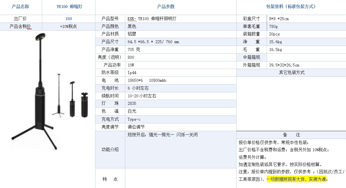Select the 705 克 net weight cell
Image resolution: width=346 pixels, height=188 pixels.
pyautogui.click(x=181, y=50)
